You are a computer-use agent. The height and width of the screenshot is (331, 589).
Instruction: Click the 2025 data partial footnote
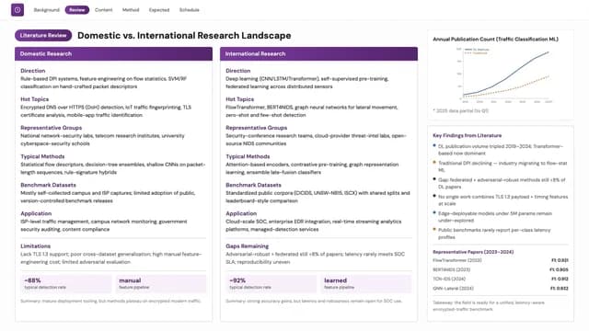460,110
